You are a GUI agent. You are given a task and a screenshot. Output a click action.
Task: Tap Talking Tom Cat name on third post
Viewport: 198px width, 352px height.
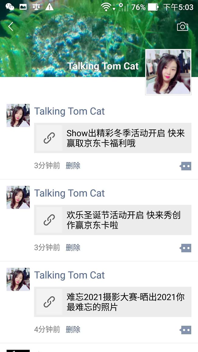(x=69, y=275)
